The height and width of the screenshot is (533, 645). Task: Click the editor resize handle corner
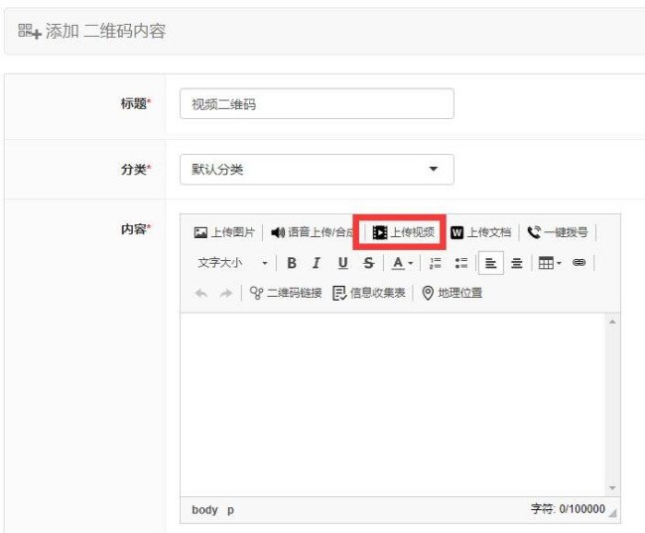[x=613, y=512]
